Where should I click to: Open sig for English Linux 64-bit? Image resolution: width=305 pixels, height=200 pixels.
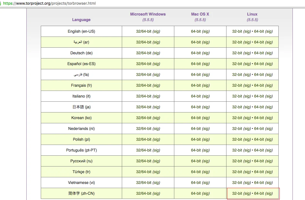(x=269, y=31)
